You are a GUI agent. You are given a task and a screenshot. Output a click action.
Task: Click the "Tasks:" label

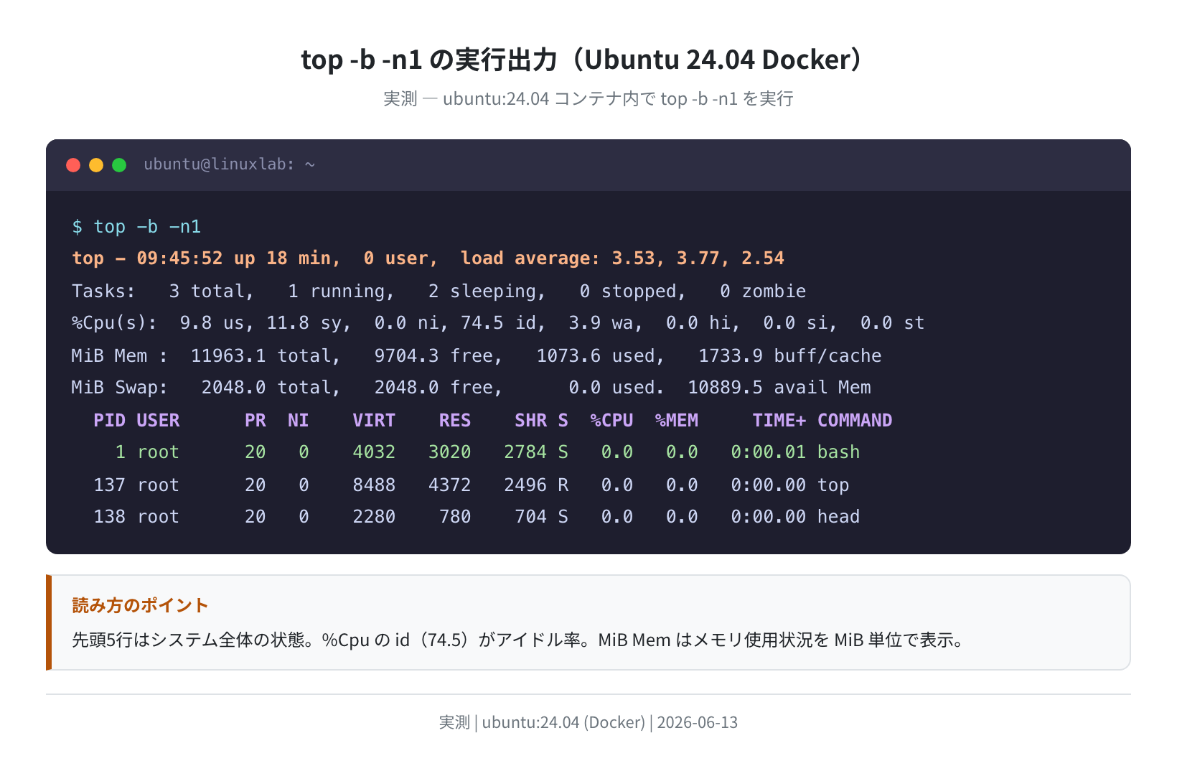(103, 291)
